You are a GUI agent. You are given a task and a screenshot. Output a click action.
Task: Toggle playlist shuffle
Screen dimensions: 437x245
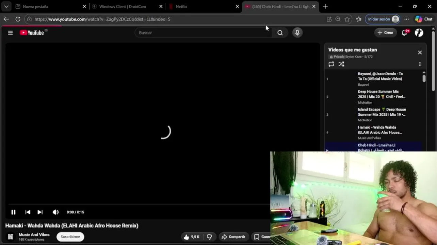[x=341, y=64]
